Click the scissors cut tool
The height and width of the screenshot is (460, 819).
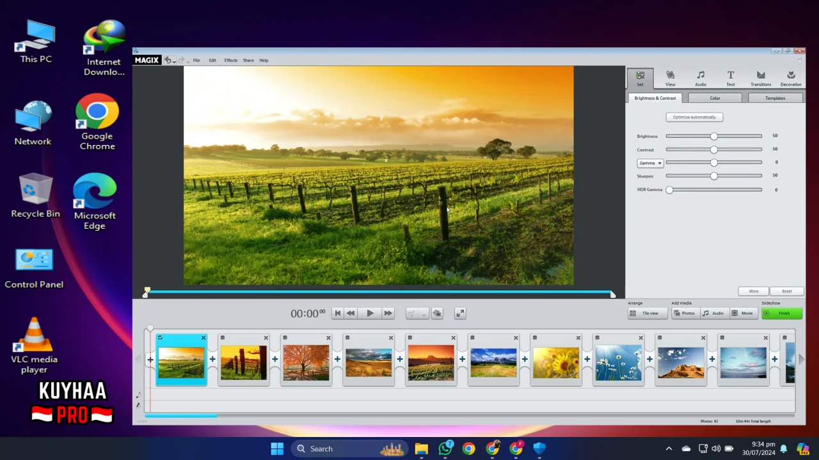click(411, 313)
